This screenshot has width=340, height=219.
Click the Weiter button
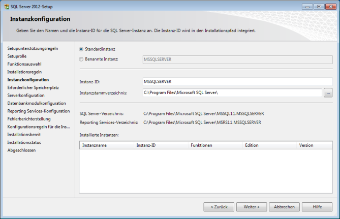252,207
